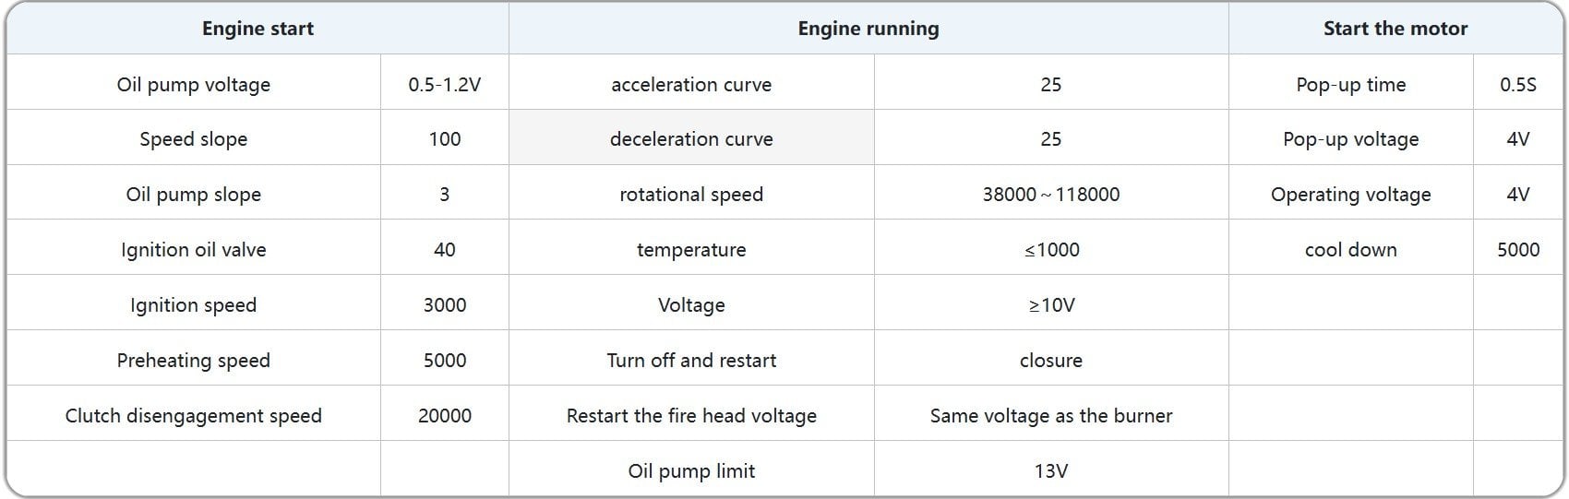Click the Engine running column header
1569x499 pixels.
(x=868, y=29)
